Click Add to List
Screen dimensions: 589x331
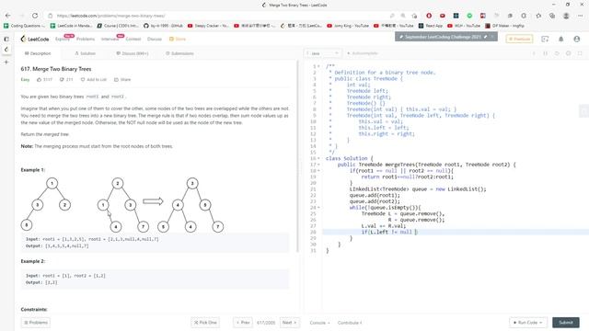click(x=94, y=80)
